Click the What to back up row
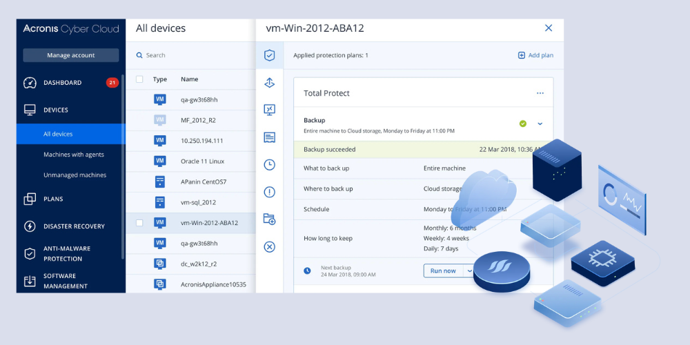690x345 pixels. point(424,168)
